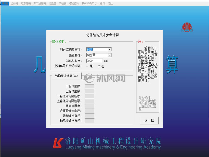The height and width of the screenshot is (157, 209).
Task: Click the 上箱体是否承受载荷 label
Action: tap(68, 66)
